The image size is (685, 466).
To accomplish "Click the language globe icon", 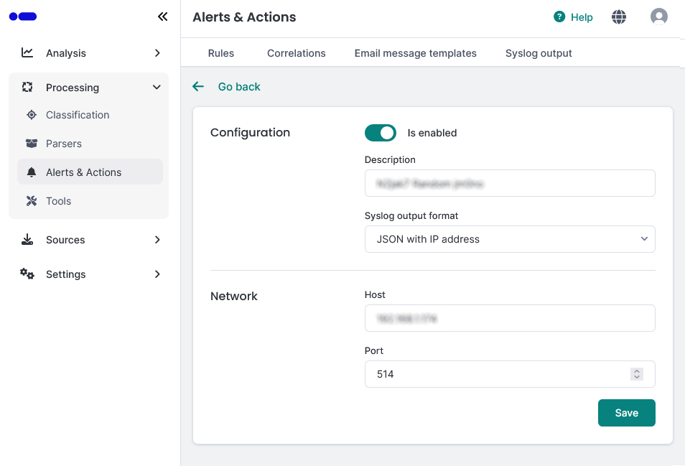I will coord(618,17).
